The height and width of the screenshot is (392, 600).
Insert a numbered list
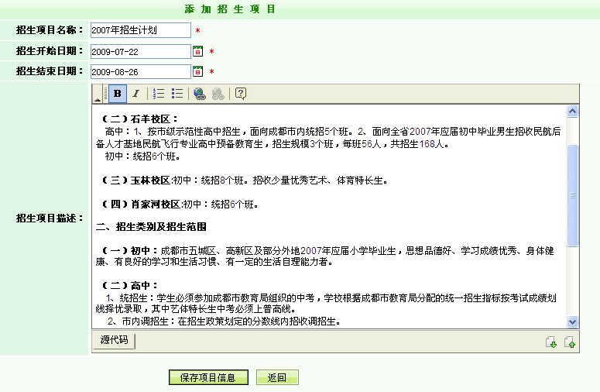click(159, 94)
